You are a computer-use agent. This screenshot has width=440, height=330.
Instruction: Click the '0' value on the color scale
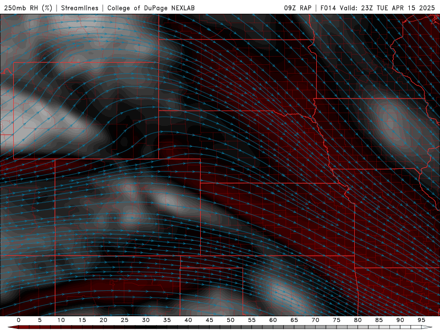click(x=19, y=320)
